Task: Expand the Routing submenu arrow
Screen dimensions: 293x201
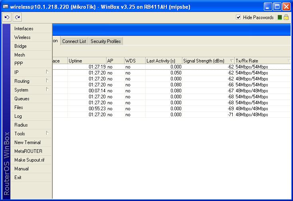Action: [x=47, y=81]
